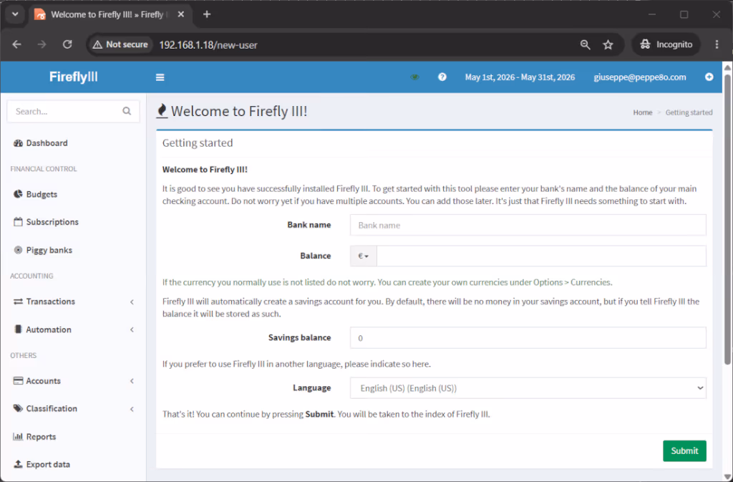Expand the Transactions submenu chevron
Image resolution: width=733 pixels, height=482 pixels.
click(x=132, y=302)
